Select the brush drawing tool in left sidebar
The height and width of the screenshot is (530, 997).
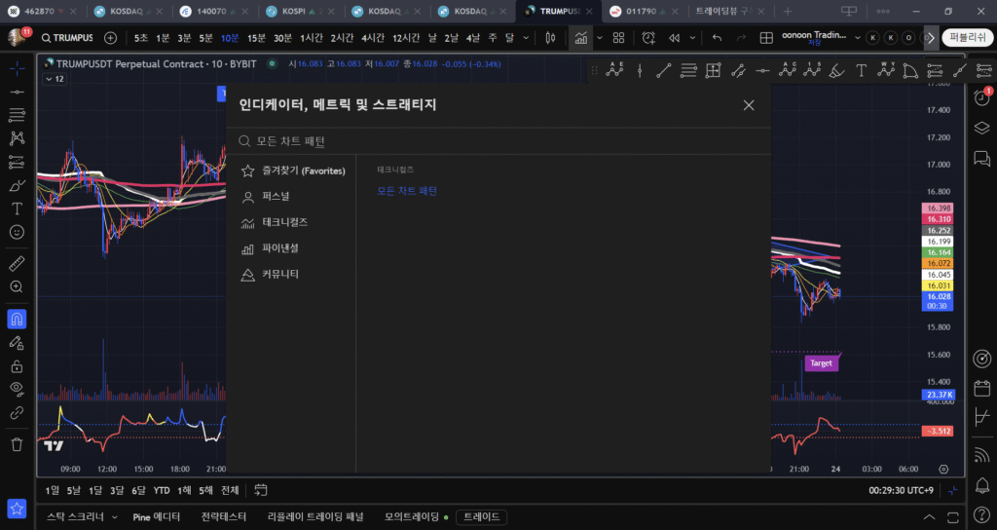[17, 186]
